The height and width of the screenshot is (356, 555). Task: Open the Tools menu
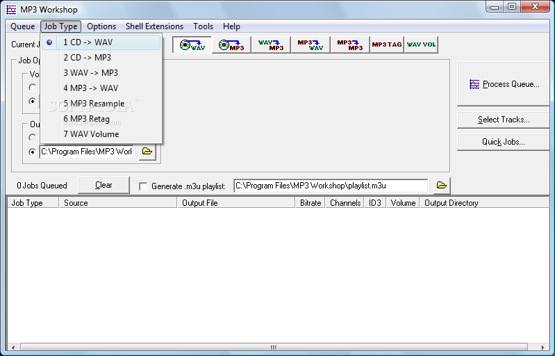point(203,26)
